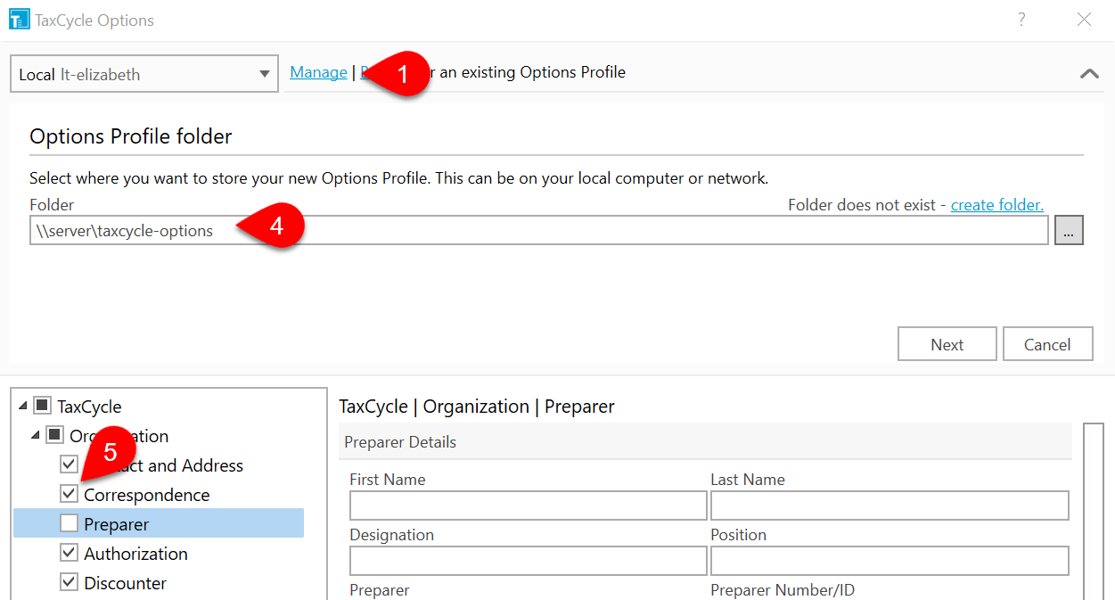Uncheck the Authorization checkbox
The image size is (1115, 600).
click(69, 553)
